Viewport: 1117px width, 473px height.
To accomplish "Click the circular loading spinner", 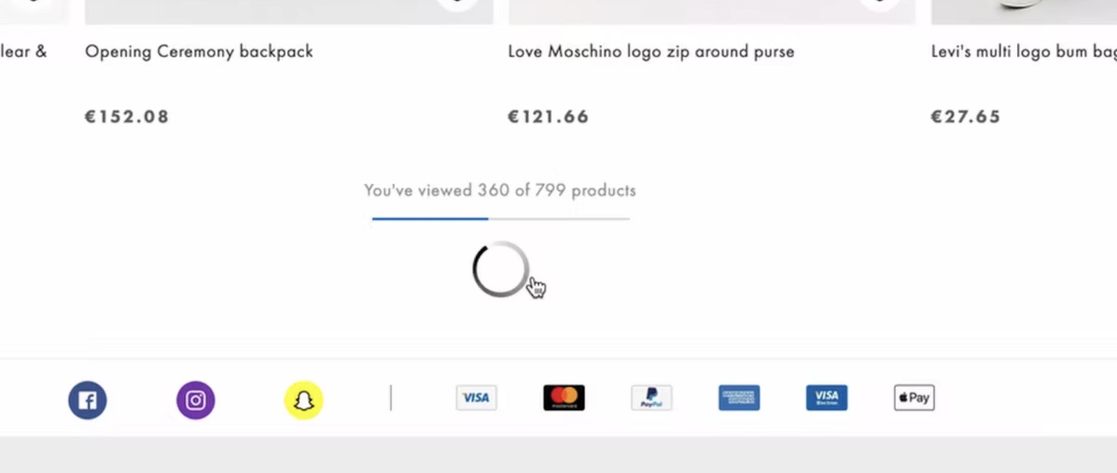I will [x=501, y=269].
